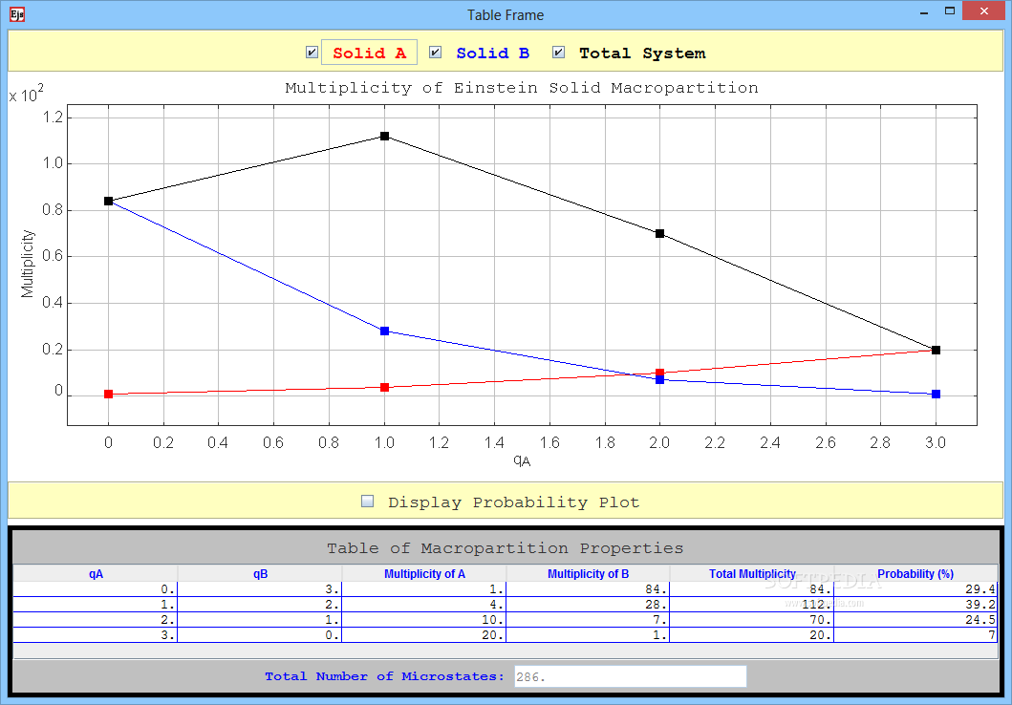Uncheck the Solid B checkbox
Viewport: 1012px width, 705px height.
(x=436, y=53)
